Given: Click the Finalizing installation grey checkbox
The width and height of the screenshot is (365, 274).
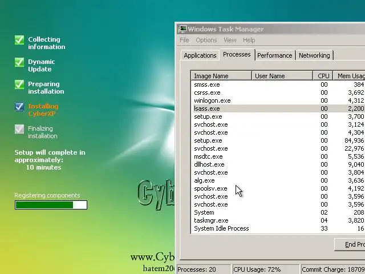Looking at the screenshot, I should [19, 129].
